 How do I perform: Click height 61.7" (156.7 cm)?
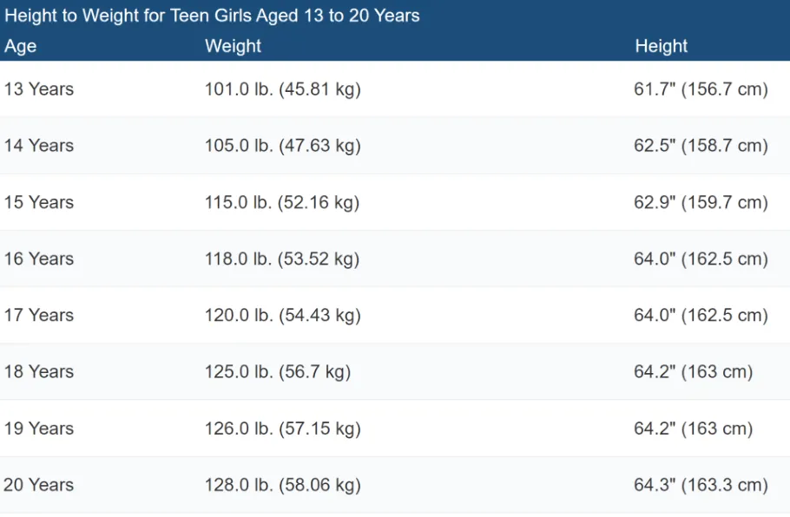coord(701,89)
